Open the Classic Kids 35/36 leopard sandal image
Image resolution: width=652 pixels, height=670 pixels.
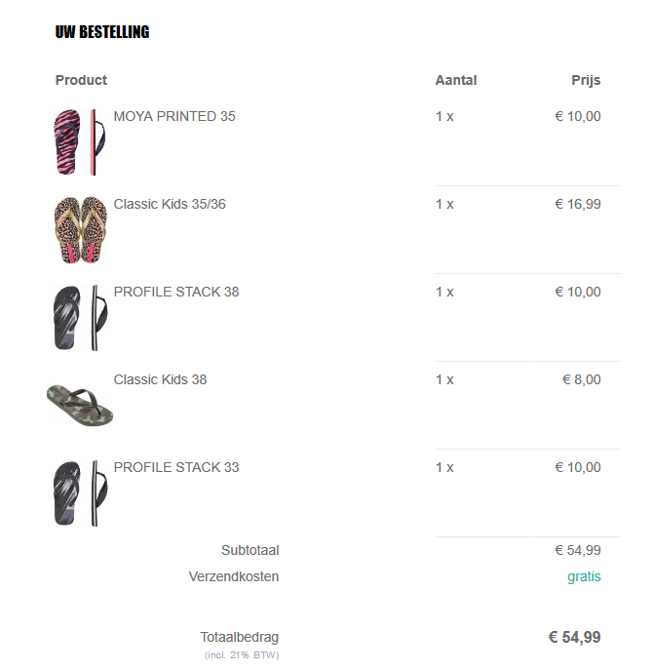coord(80,230)
